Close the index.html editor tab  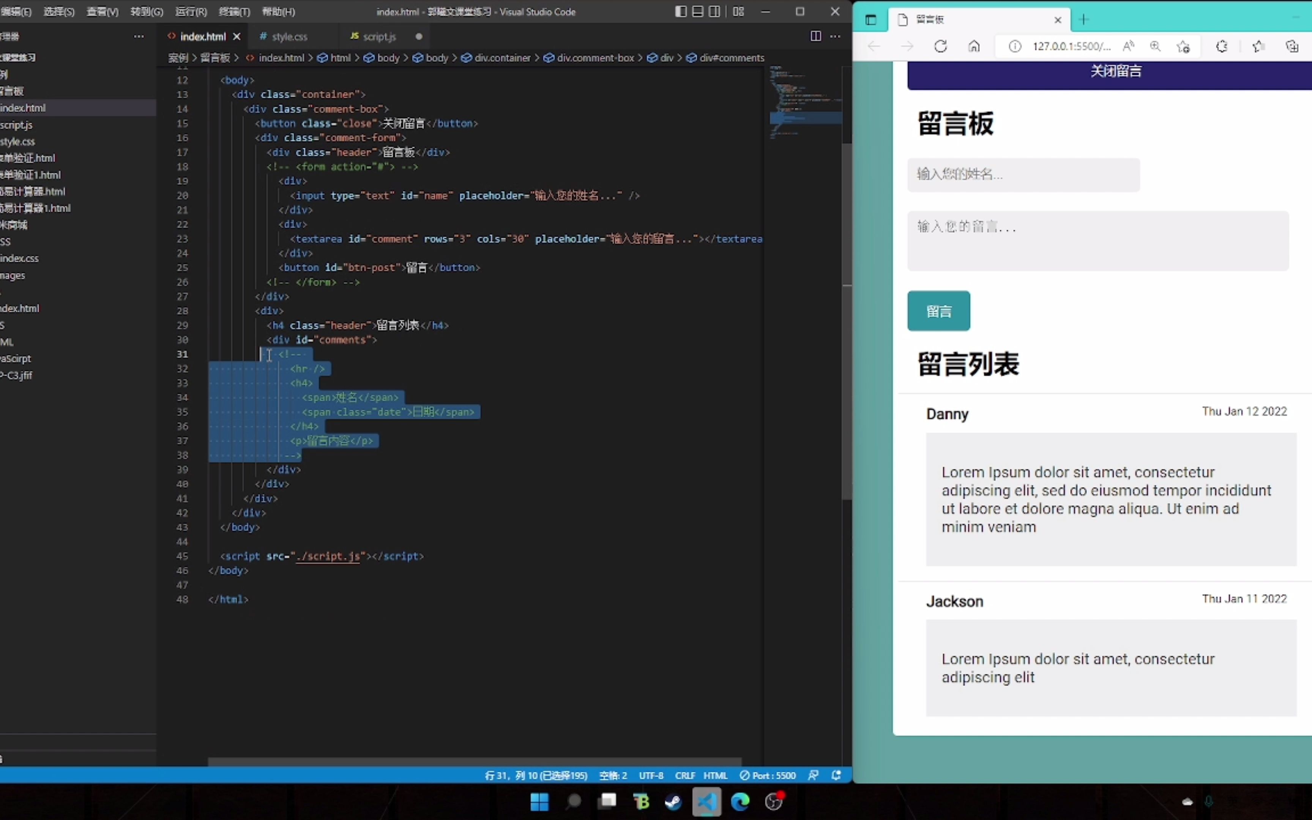point(237,36)
